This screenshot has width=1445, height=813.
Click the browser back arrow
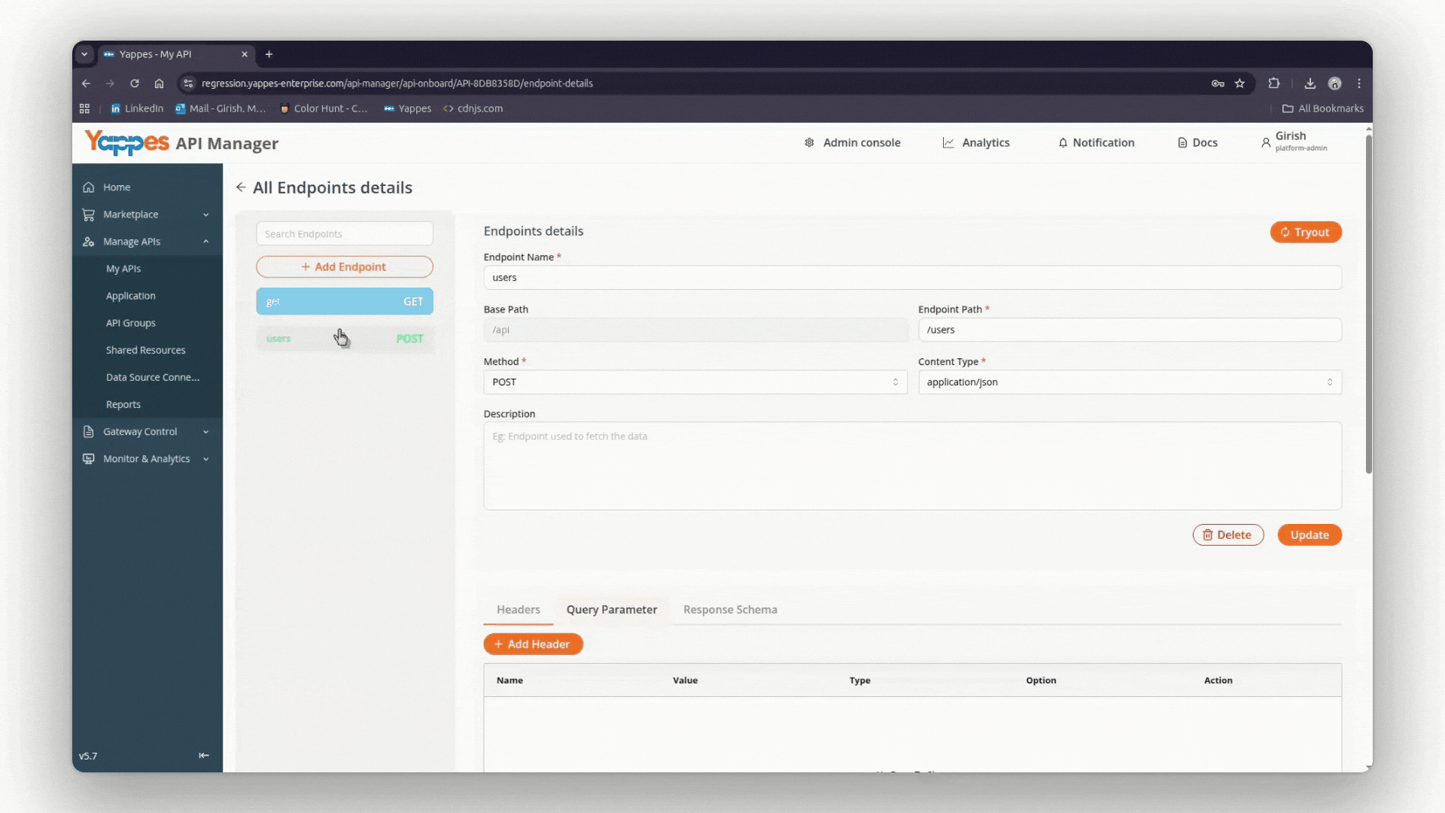[x=86, y=84]
